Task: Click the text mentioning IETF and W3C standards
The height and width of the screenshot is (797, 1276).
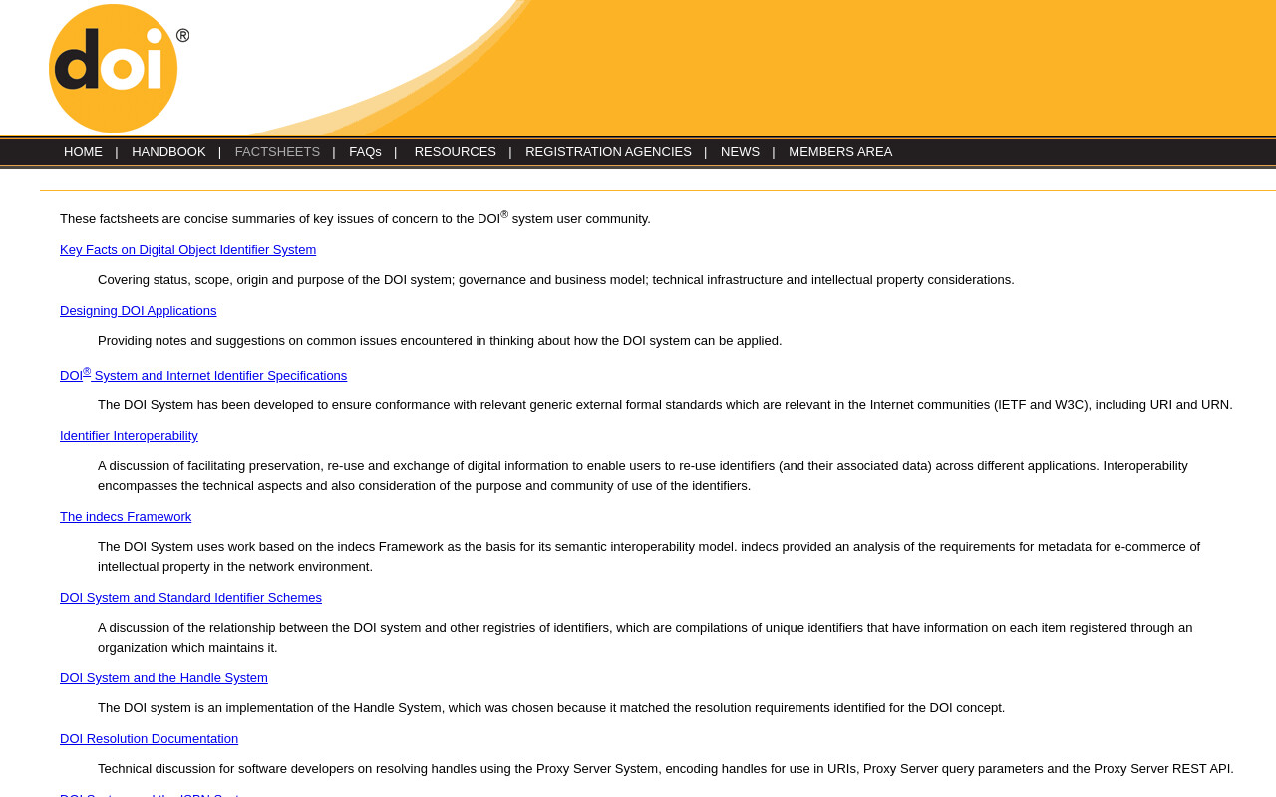Action: tap(665, 405)
